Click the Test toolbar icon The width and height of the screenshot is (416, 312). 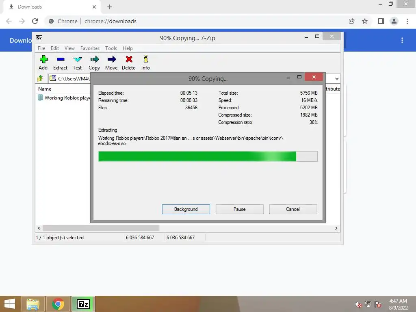pos(77,63)
